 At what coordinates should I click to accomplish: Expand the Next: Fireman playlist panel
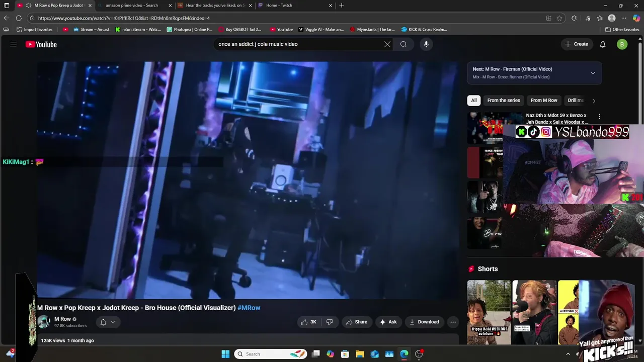point(593,73)
